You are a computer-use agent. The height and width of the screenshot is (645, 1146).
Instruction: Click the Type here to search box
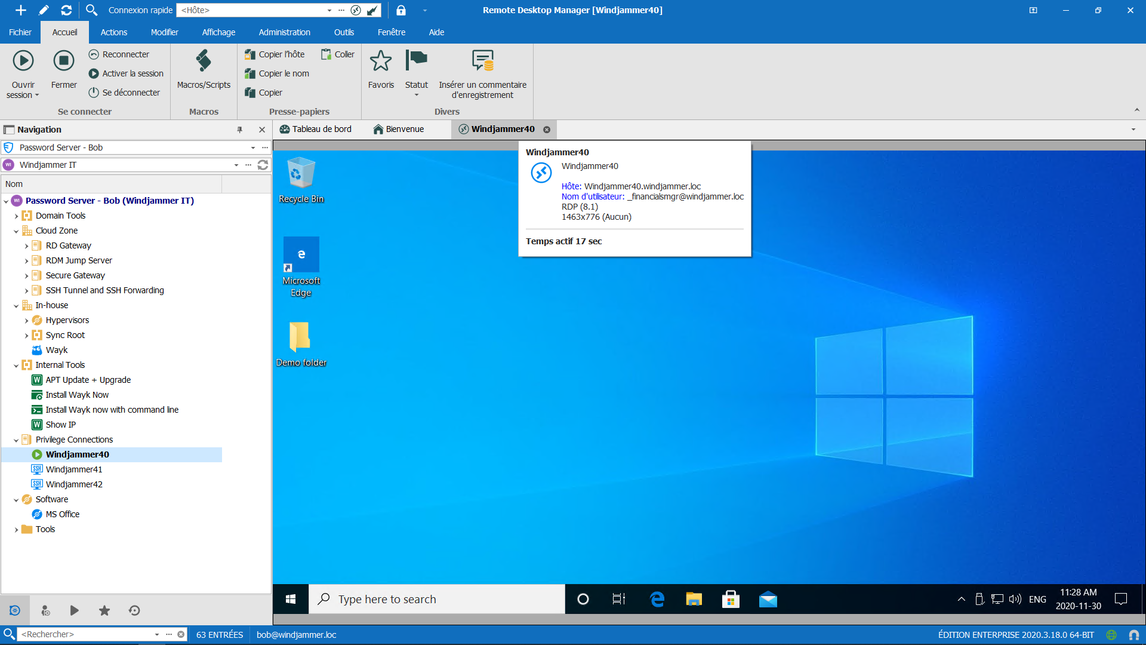(x=437, y=599)
